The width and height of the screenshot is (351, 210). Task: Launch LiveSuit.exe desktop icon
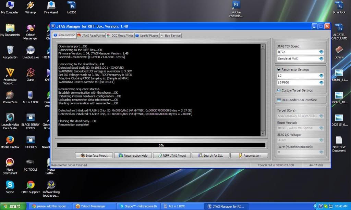click(31, 52)
